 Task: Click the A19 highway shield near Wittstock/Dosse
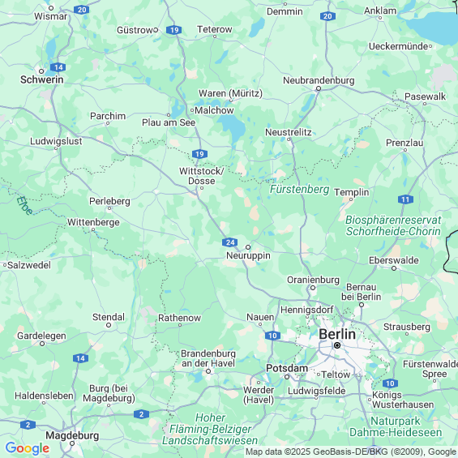pos(199,154)
